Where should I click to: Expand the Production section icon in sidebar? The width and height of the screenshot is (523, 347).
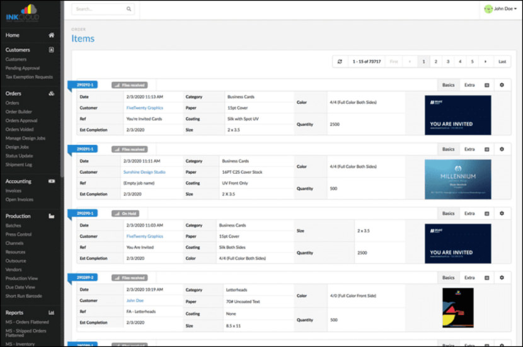tap(51, 216)
